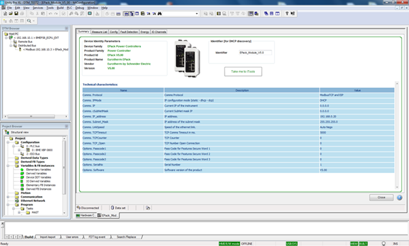409x246 pixels.
Task: Click the Options. SerialNo row name
Action: (93, 165)
